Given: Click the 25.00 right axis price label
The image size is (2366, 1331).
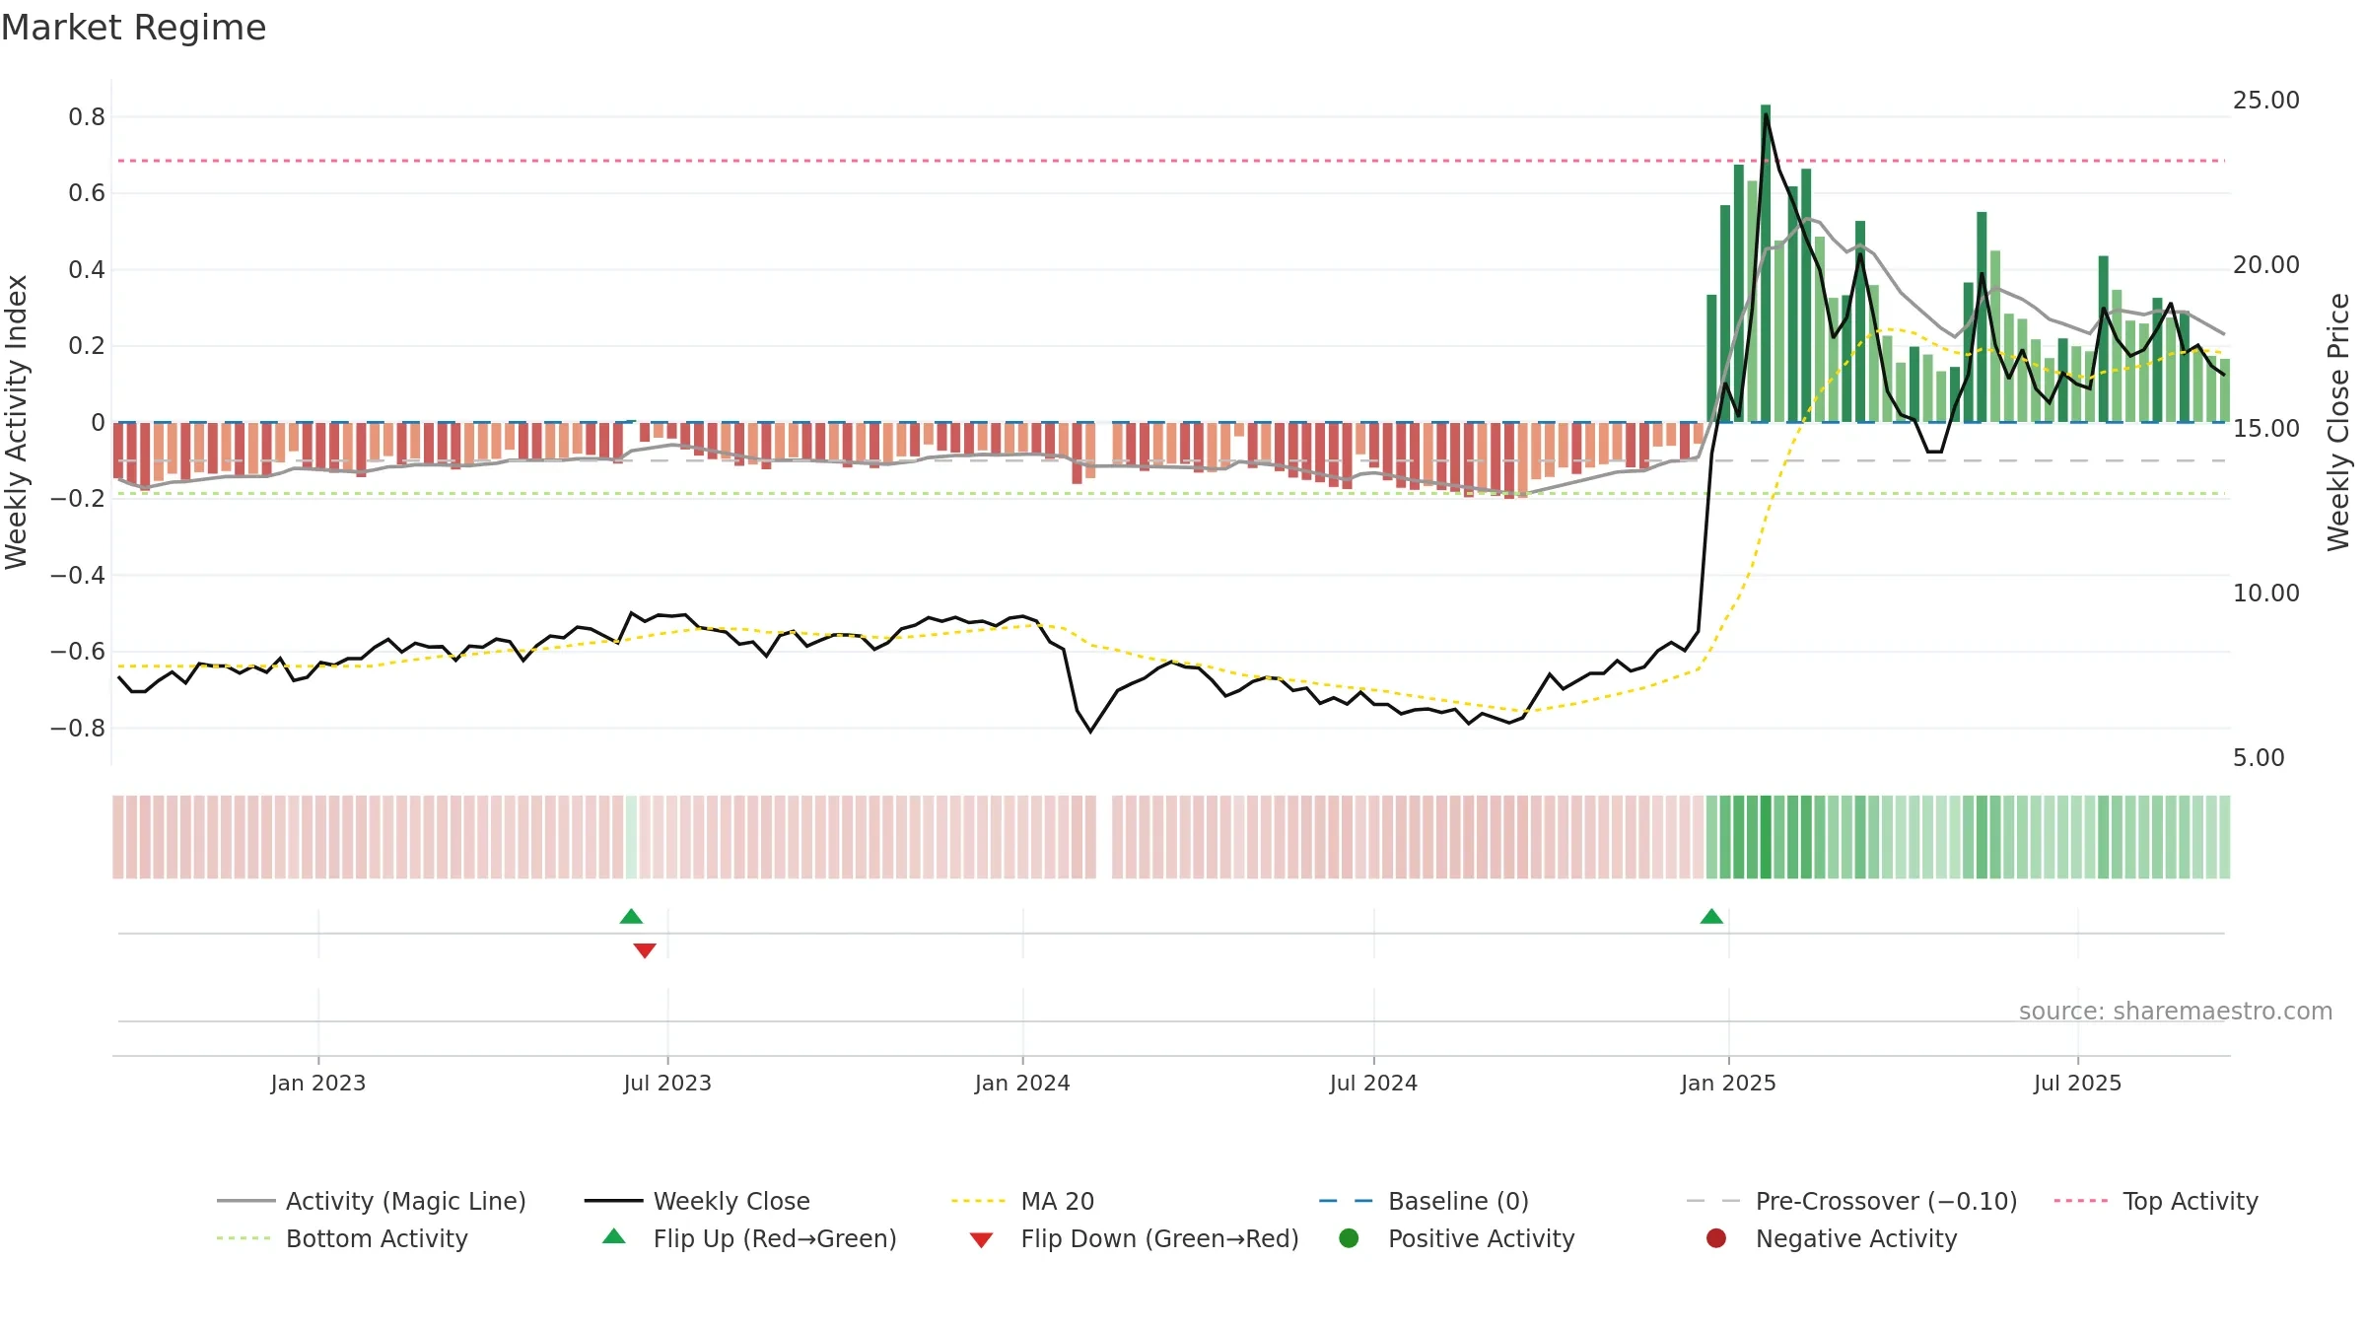Looking at the screenshot, I should 2266,101.
